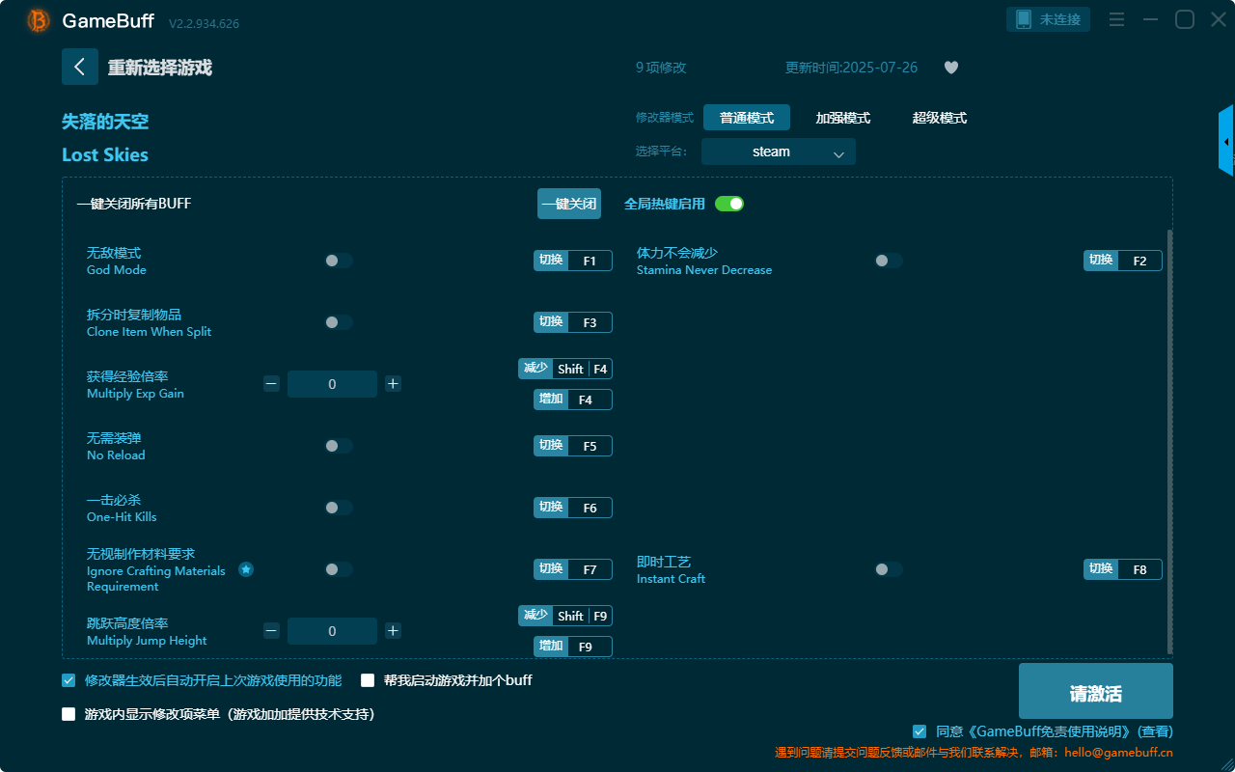Turn on No Reload switch
Image resolution: width=1235 pixels, height=772 pixels.
339,446
